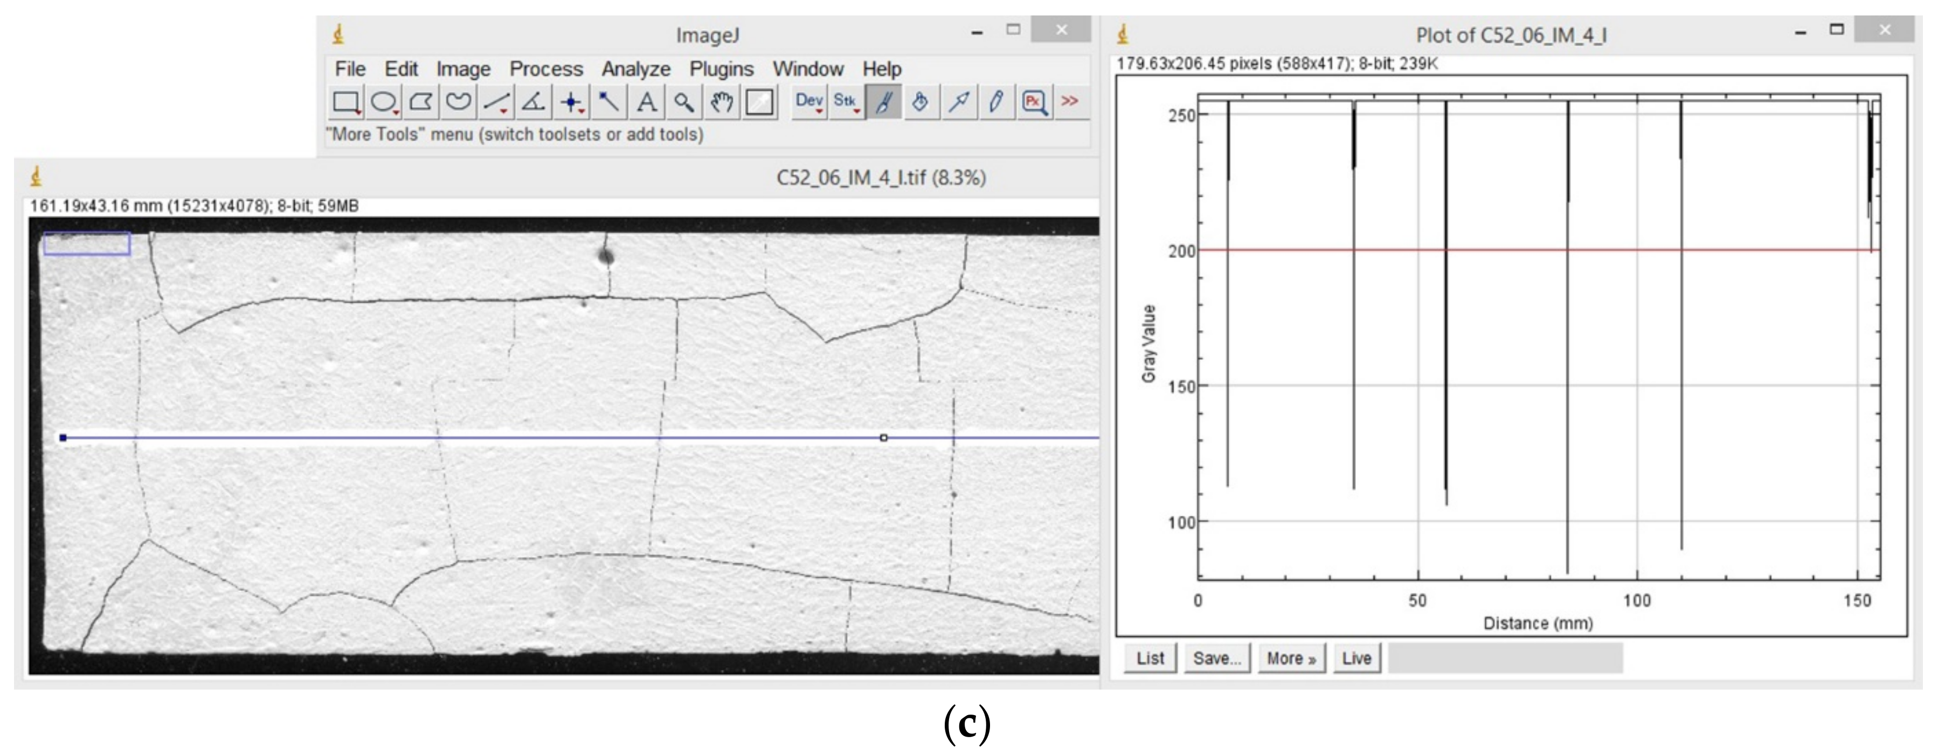This screenshot has width=1938, height=756.
Task: Click the List button in the plot window
Action: [x=1150, y=657]
